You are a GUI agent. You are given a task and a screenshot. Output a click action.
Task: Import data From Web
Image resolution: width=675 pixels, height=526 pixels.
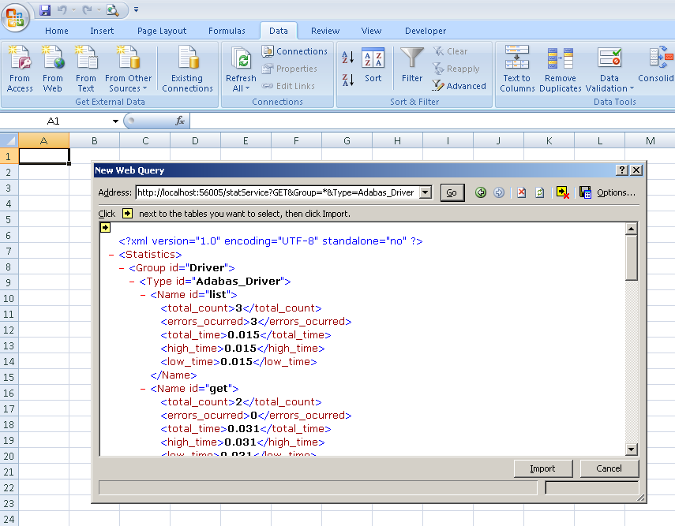53,69
